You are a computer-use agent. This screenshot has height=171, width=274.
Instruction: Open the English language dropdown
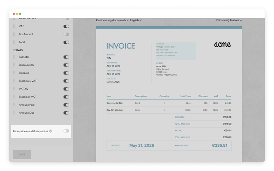pyautogui.click(x=136, y=20)
